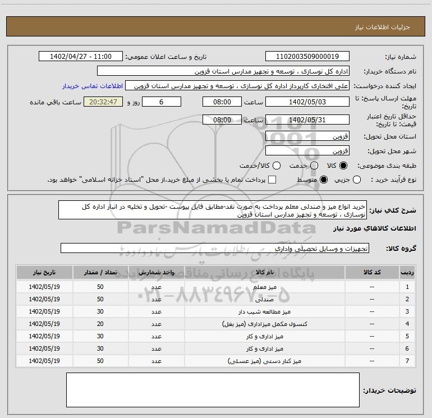This screenshot has width=432, height=418.
Task: Select the کنسول مکمل میزاداری item
Action: click(x=264, y=324)
